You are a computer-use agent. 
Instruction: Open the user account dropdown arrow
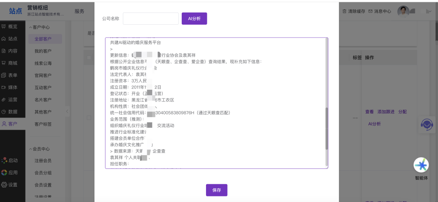pyautogui.click(x=429, y=11)
